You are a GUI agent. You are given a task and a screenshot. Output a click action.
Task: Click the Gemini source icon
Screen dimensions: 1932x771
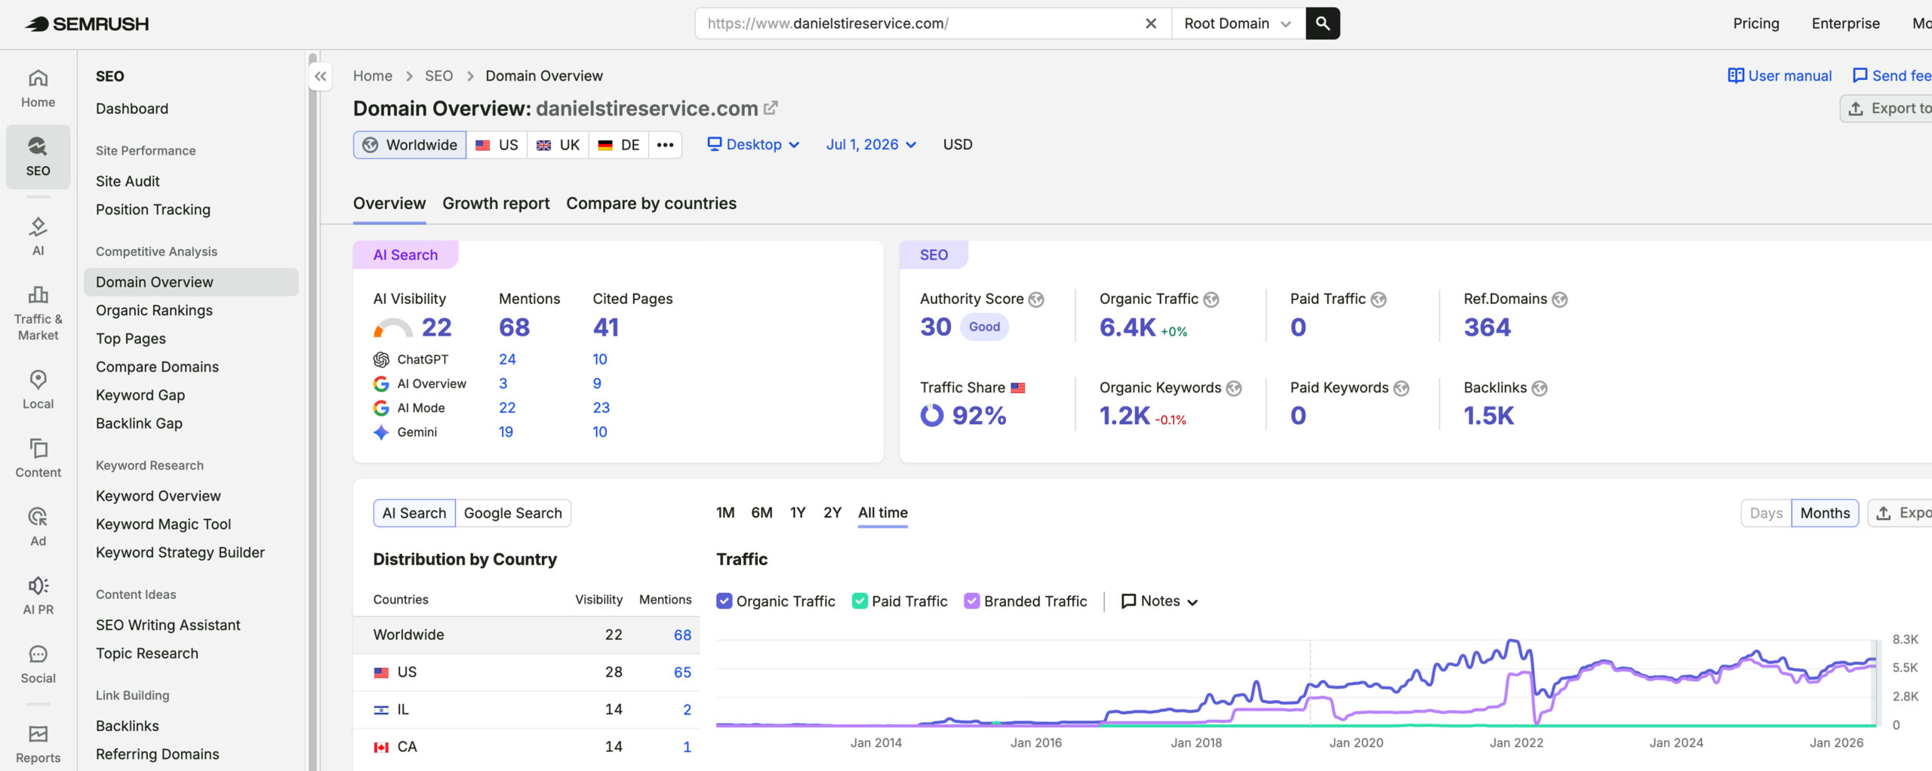381,432
